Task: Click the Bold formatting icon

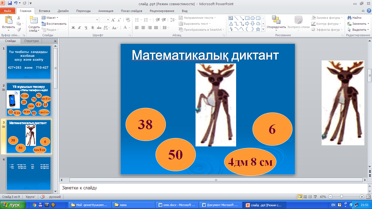Action: [x=73, y=27]
